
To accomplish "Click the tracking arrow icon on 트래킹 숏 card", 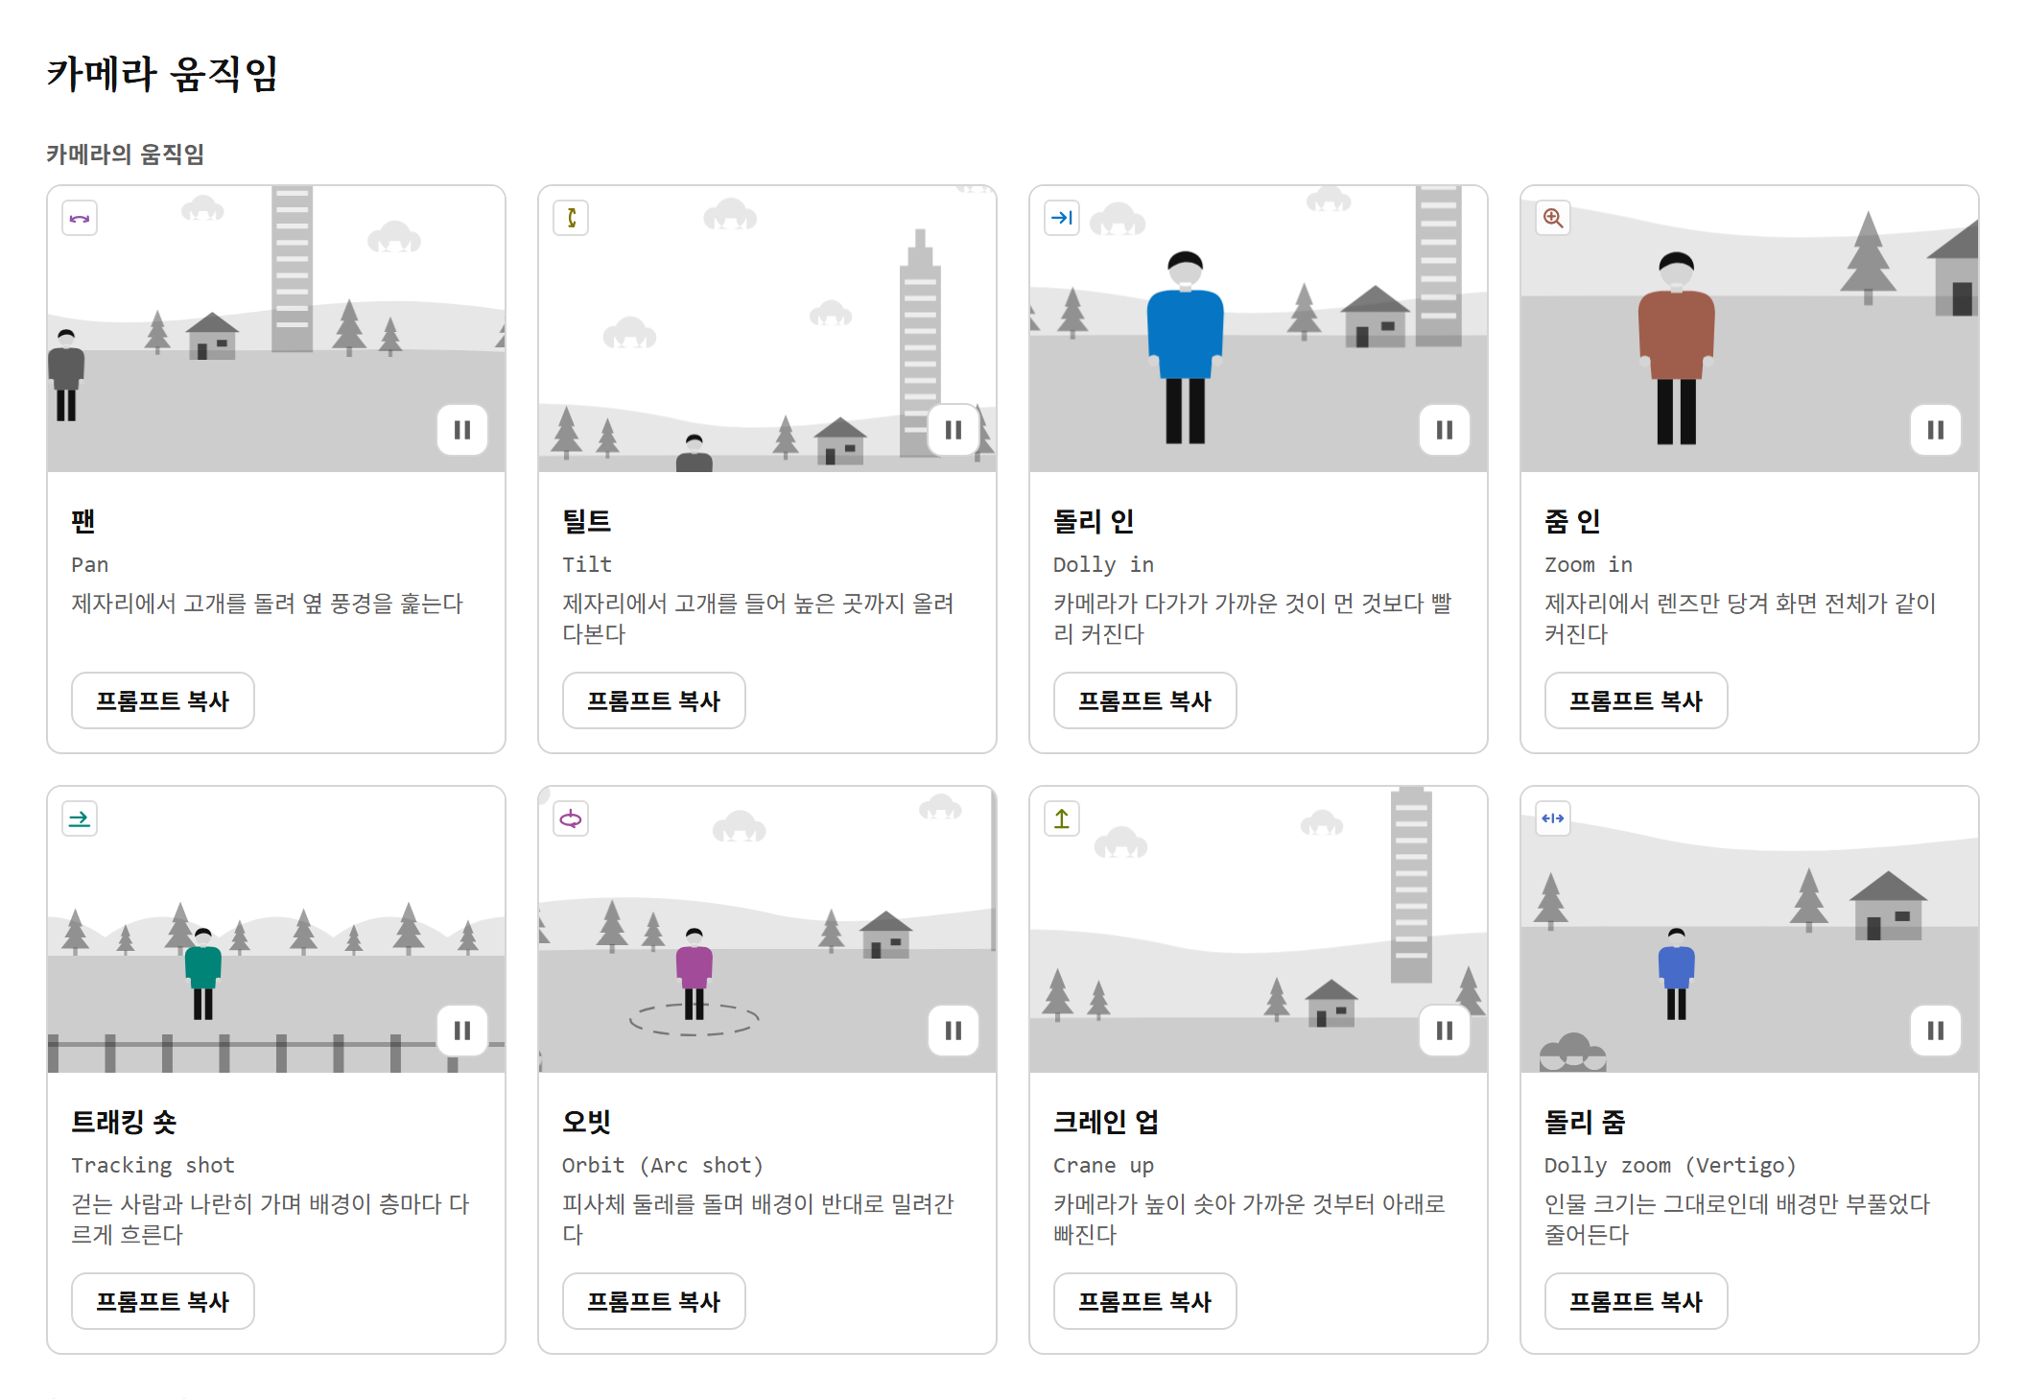I will pyautogui.click(x=80, y=818).
